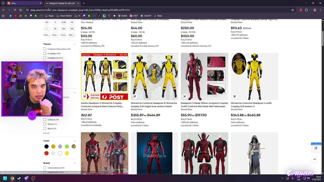The height and width of the screenshot is (182, 324).
Task: Open the Meta bookmark icon
Action: (x=94, y=16)
